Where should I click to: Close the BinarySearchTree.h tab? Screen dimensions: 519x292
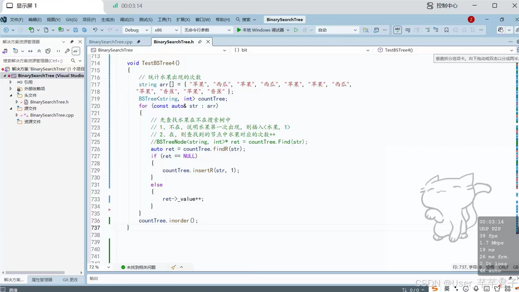[208, 42]
